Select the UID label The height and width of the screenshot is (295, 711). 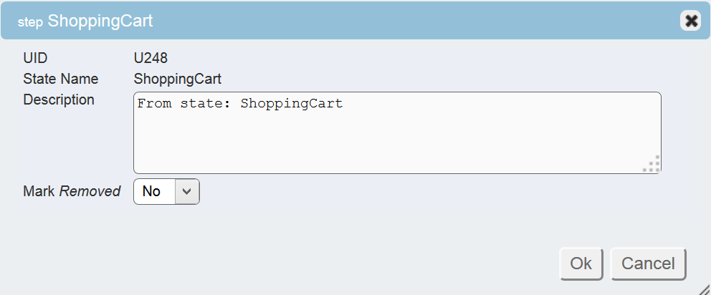click(x=35, y=58)
